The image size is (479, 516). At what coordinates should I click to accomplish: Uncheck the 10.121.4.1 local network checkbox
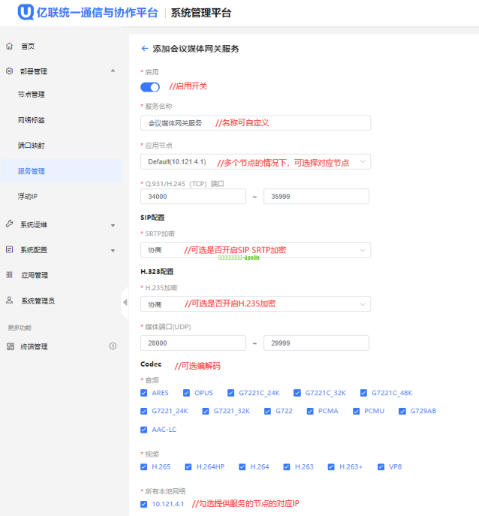click(x=144, y=503)
